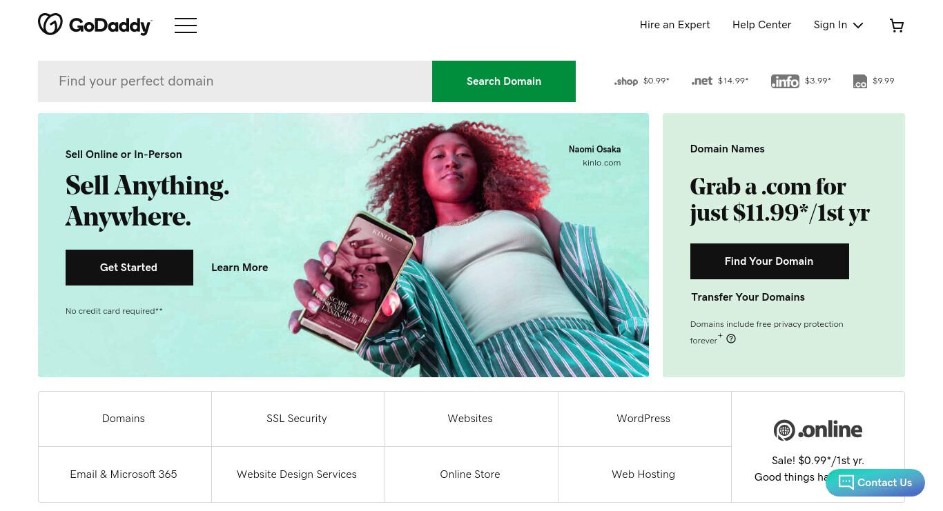Click the Find Your Domain button
This screenshot has width=943, height=511.
769,261
